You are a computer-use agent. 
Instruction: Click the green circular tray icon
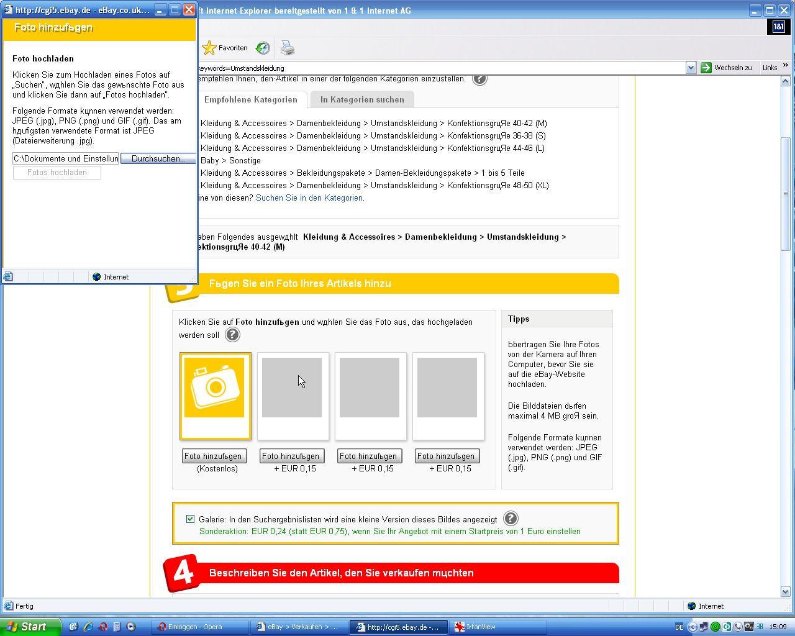click(x=715, y=627)
